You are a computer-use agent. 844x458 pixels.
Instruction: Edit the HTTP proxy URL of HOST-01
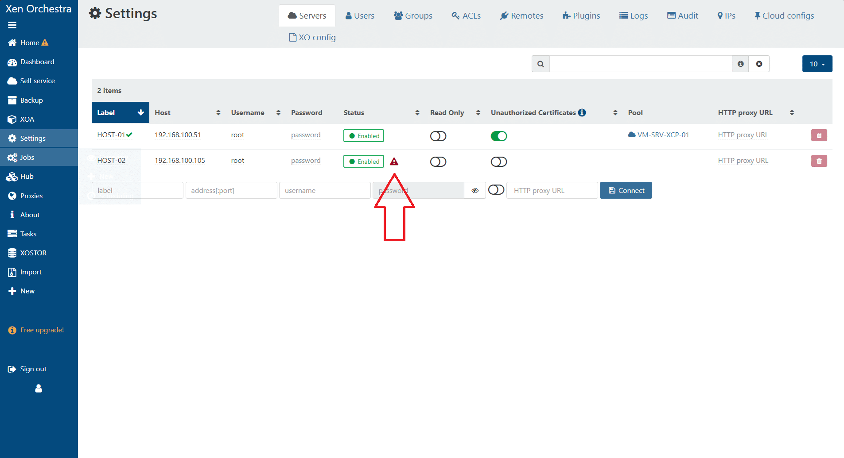743,135
